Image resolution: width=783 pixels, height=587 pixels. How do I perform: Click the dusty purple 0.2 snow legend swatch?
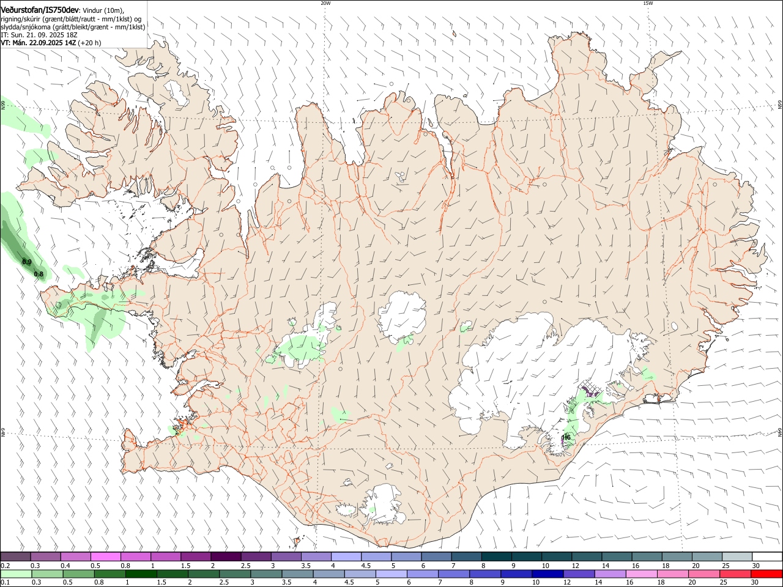click(15, 556)
